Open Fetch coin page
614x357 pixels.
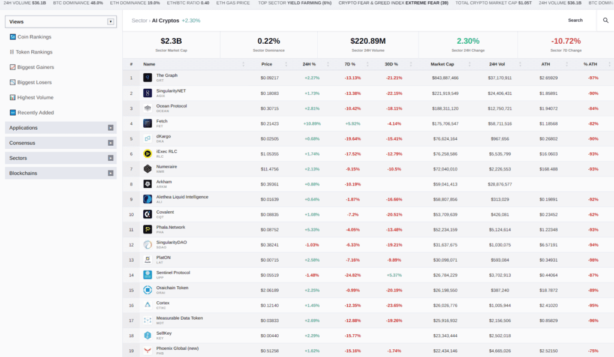(x=162, y=121)
